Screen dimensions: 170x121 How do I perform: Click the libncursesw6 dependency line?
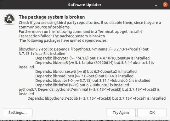coord(86,71)
